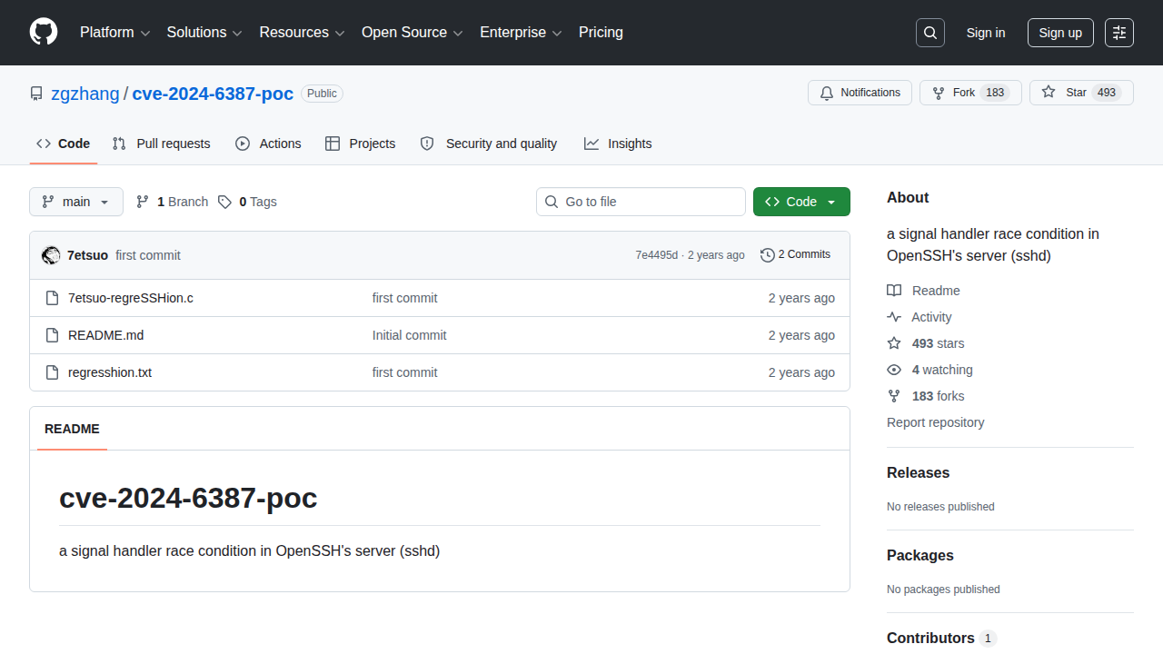View the 2 Commits history link
This screenshot has height=654, width=1163.
click(795, 255)
